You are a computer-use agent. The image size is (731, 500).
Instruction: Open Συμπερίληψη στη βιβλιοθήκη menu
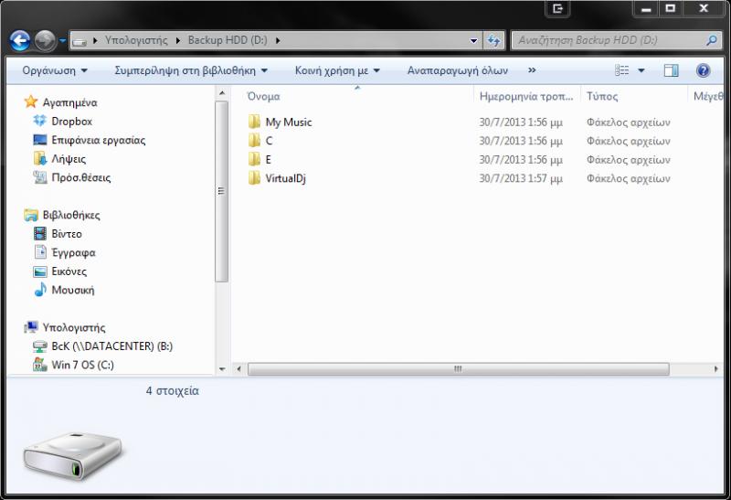[191, 70]
